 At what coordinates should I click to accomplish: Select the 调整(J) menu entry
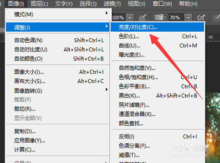(58, 27)
